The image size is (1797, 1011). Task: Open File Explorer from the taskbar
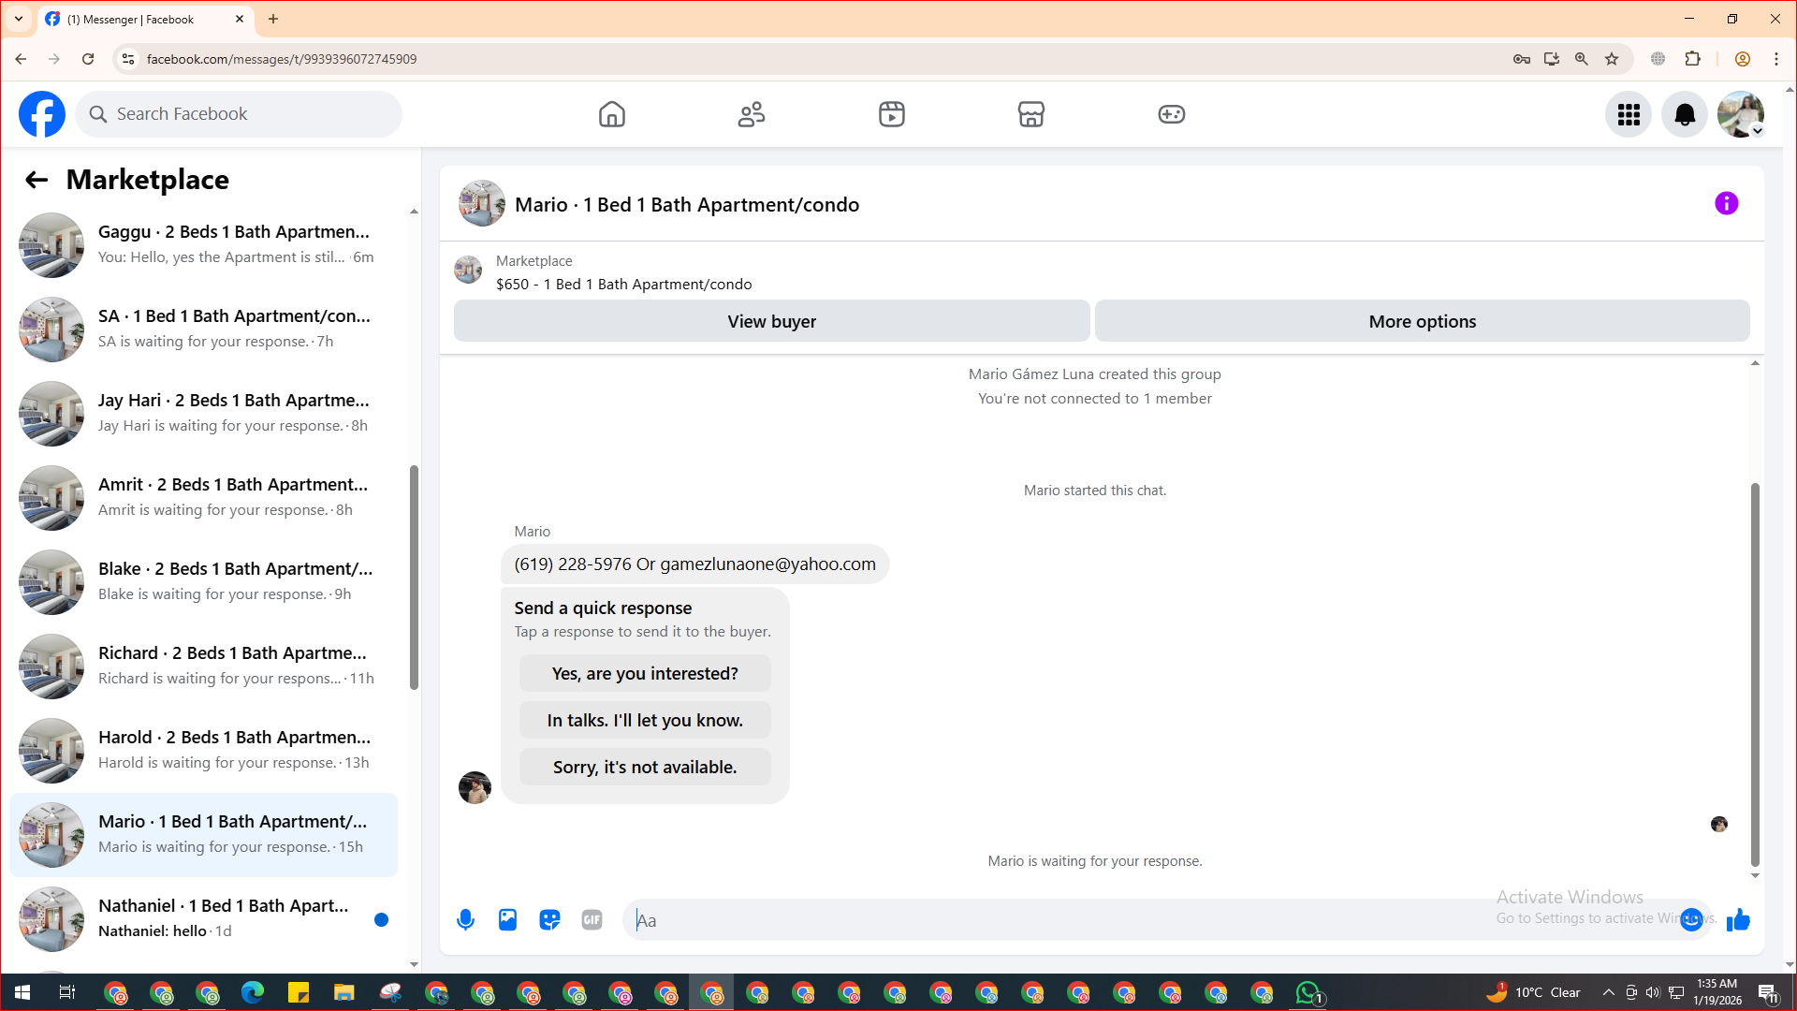pos(344,992)
